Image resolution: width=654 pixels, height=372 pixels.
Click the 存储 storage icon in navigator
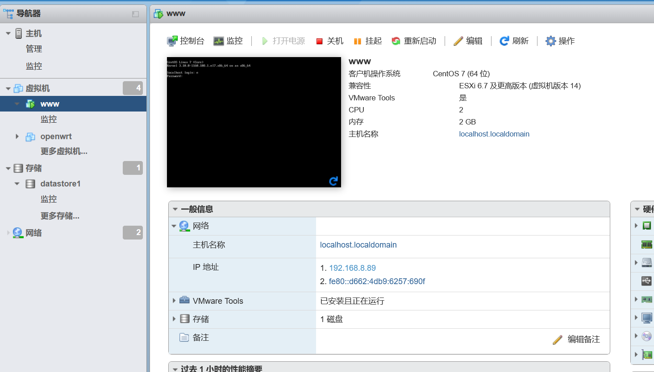click(18, 168)
